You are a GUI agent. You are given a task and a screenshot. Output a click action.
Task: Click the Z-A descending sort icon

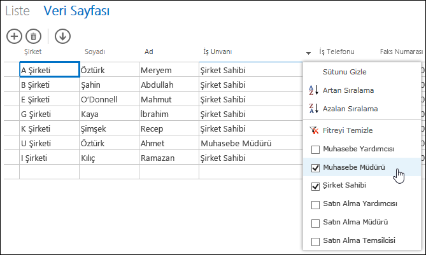[314, 109]
